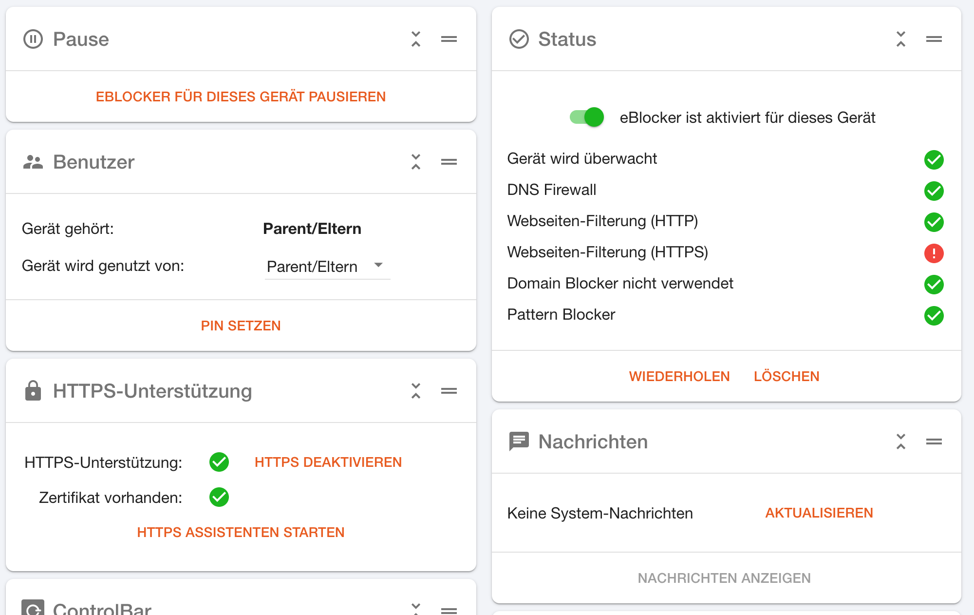Click the HTTPS-Unterstützung green check icon
974x615 pixels.
point(219,462)
